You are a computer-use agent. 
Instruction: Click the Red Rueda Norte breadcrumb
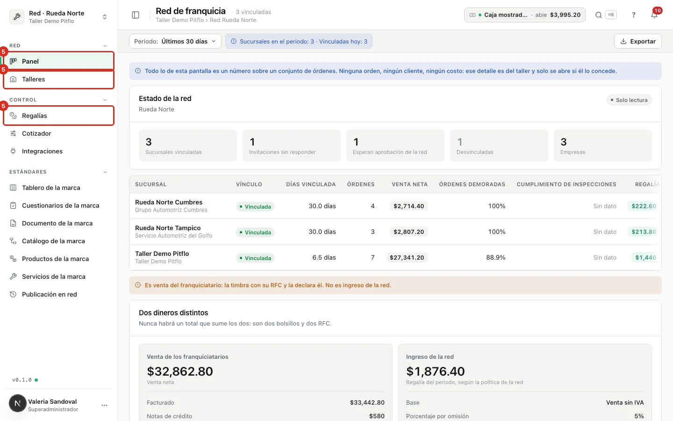[233, 20]
